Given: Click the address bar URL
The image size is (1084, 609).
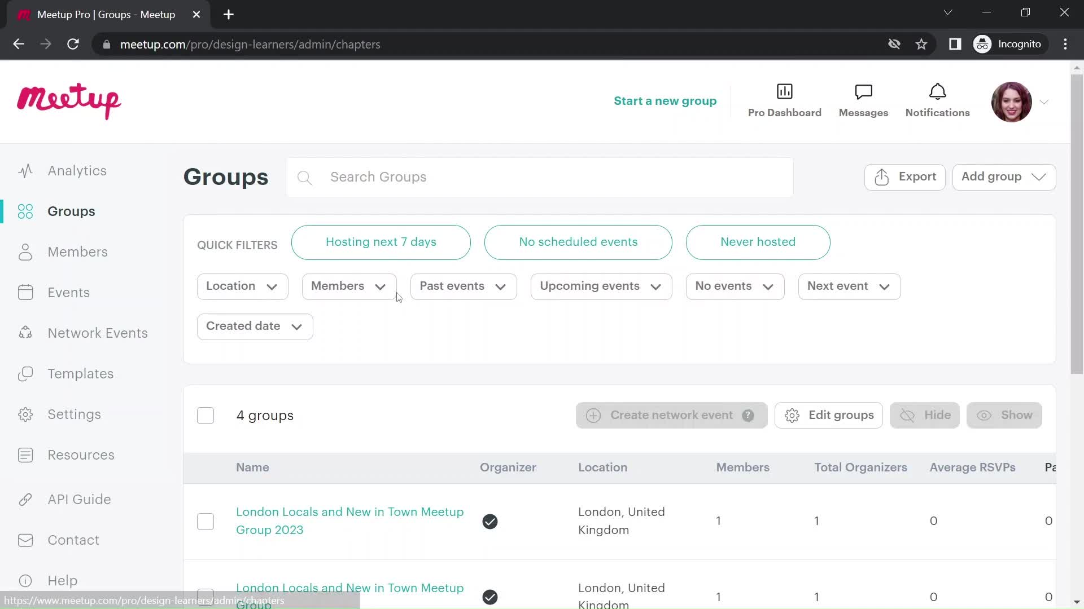Looking at the screenshot, I should pyautogui.click(x=250, y=45).
